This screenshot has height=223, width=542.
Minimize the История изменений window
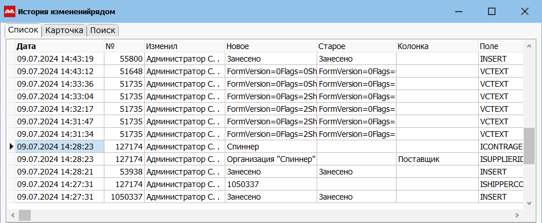[x=459, y=12]
